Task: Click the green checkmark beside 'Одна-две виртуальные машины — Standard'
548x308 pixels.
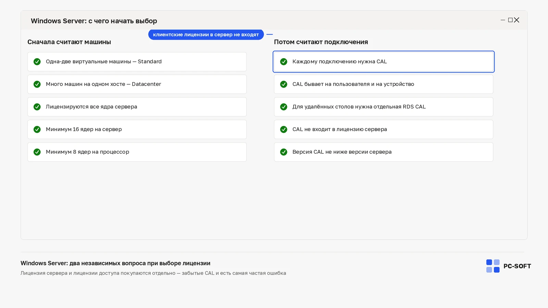Action: 37,62
